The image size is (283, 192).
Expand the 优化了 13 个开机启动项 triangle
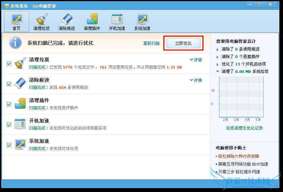[217, 64]
